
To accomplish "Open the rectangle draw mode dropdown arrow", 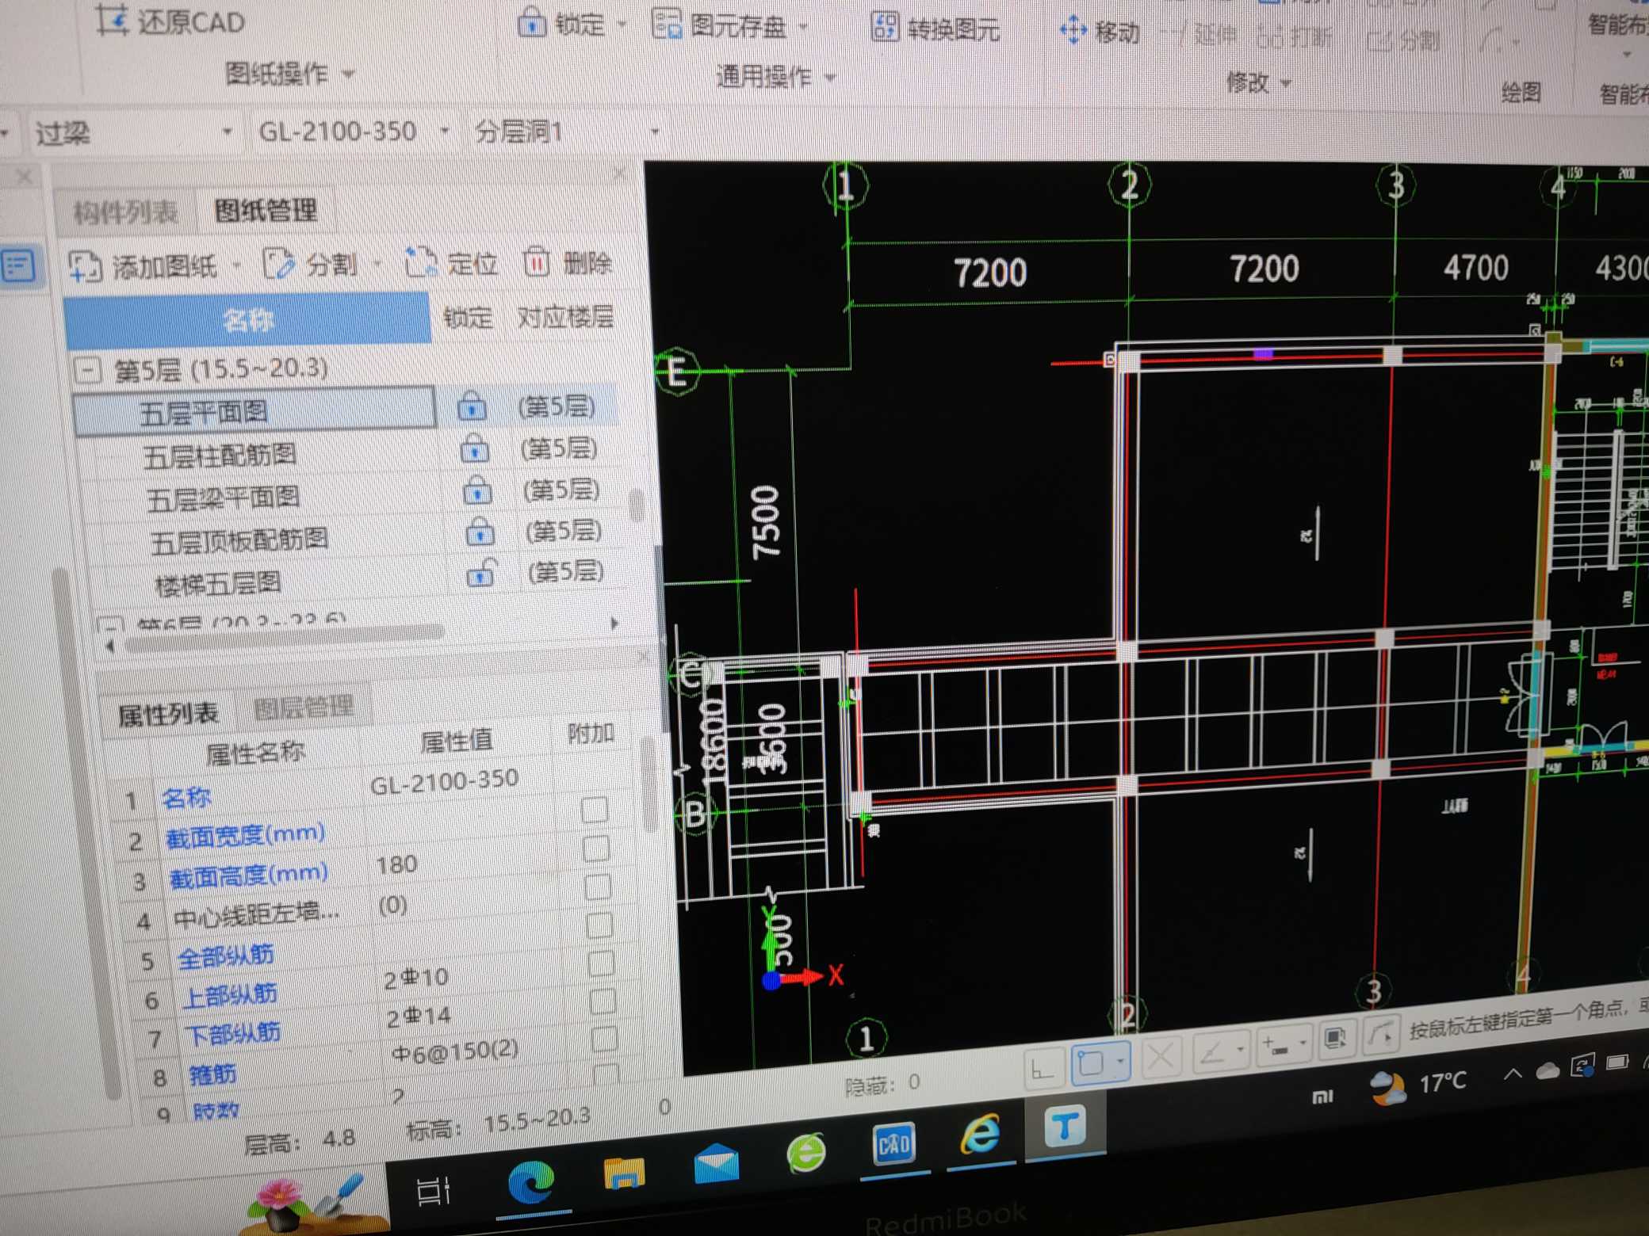I will [x=1119, y=1060].
